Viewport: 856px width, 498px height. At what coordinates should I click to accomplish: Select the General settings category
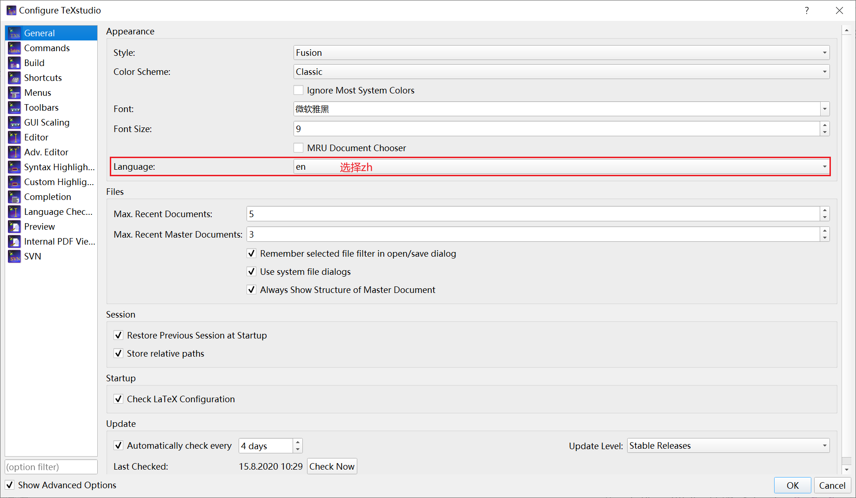(x=51, y=33)
